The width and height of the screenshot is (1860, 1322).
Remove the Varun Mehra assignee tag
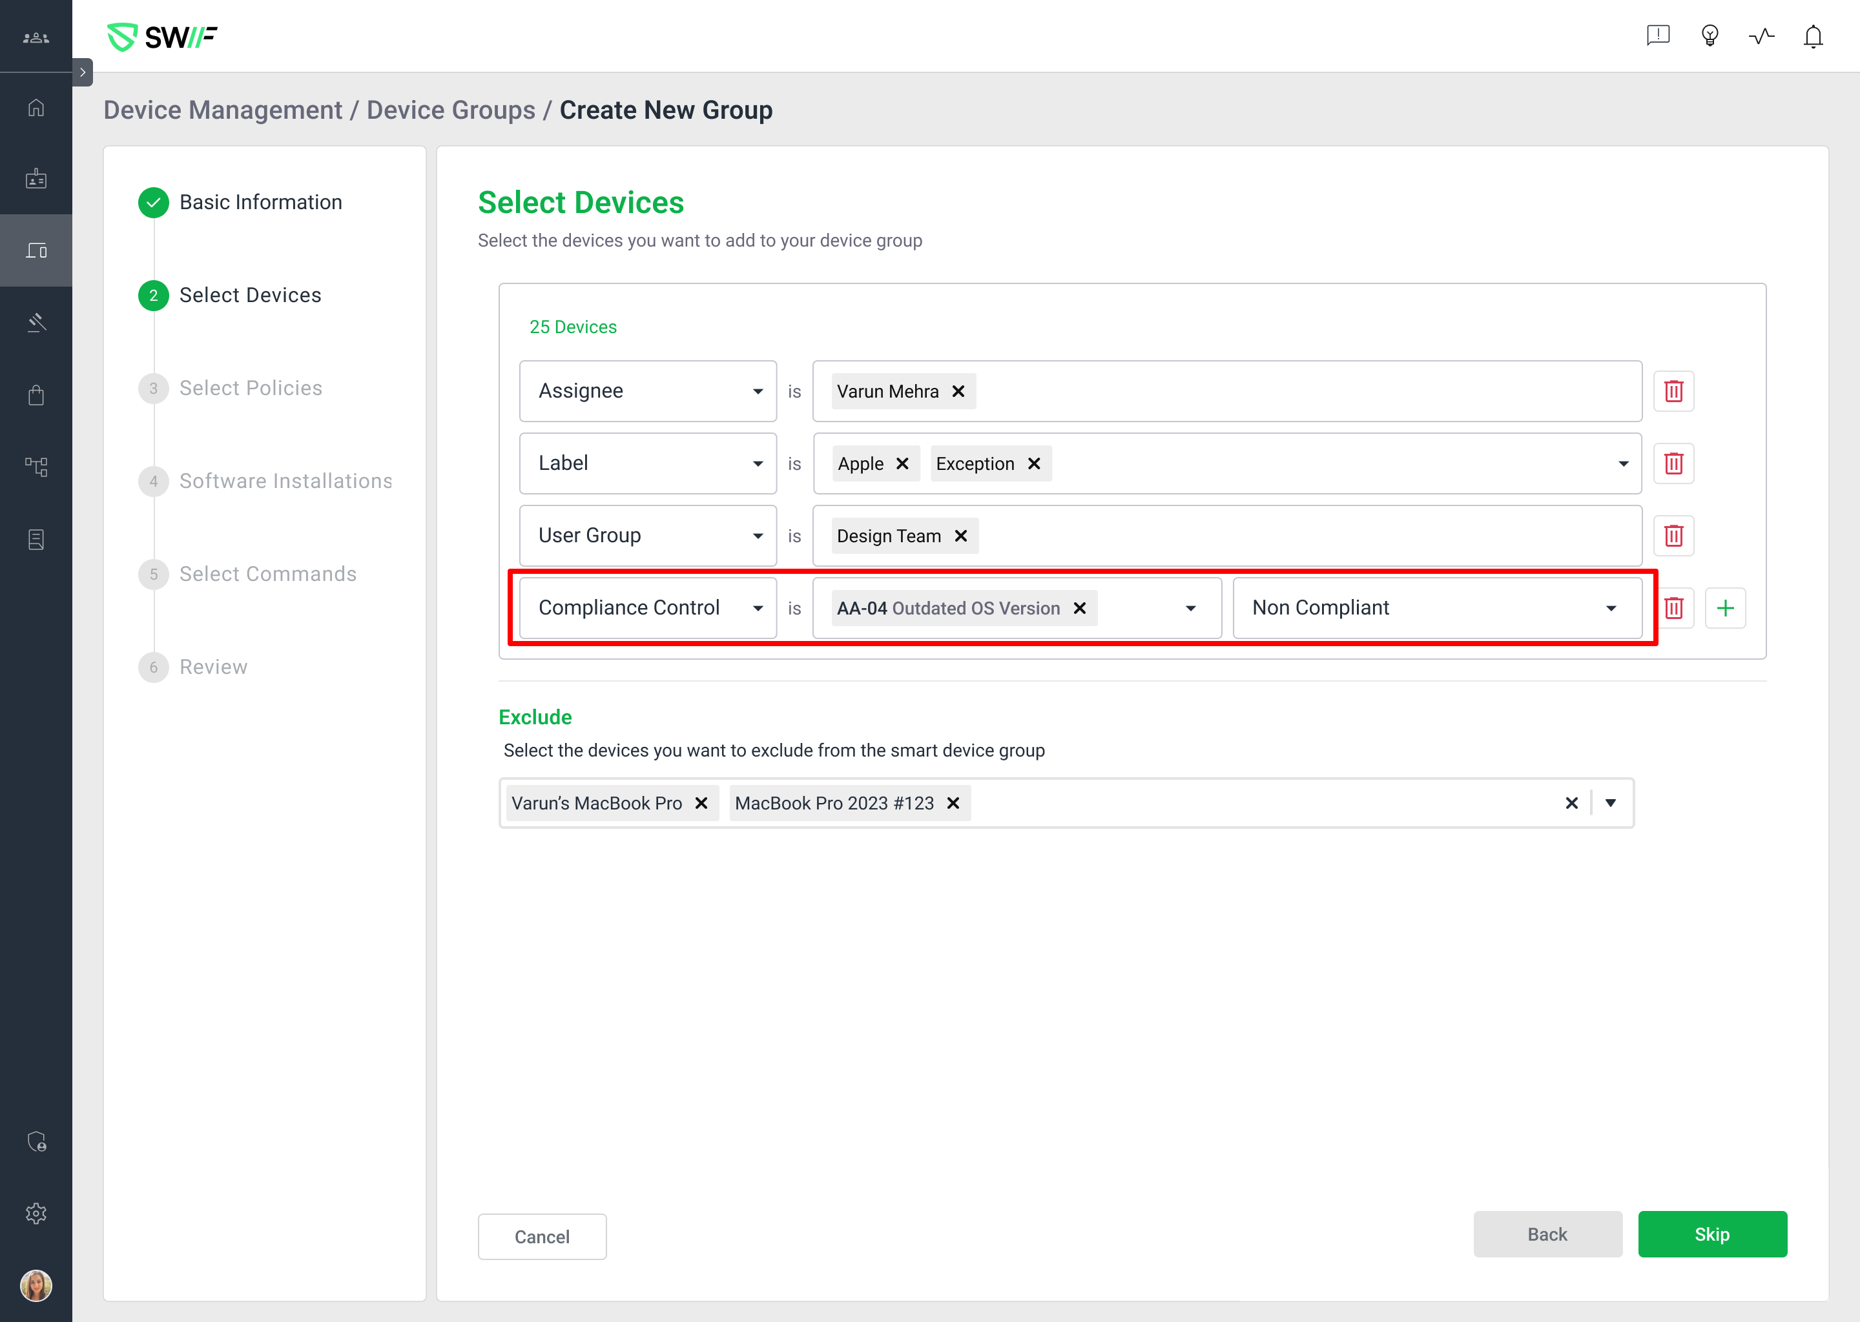point(958,392)
